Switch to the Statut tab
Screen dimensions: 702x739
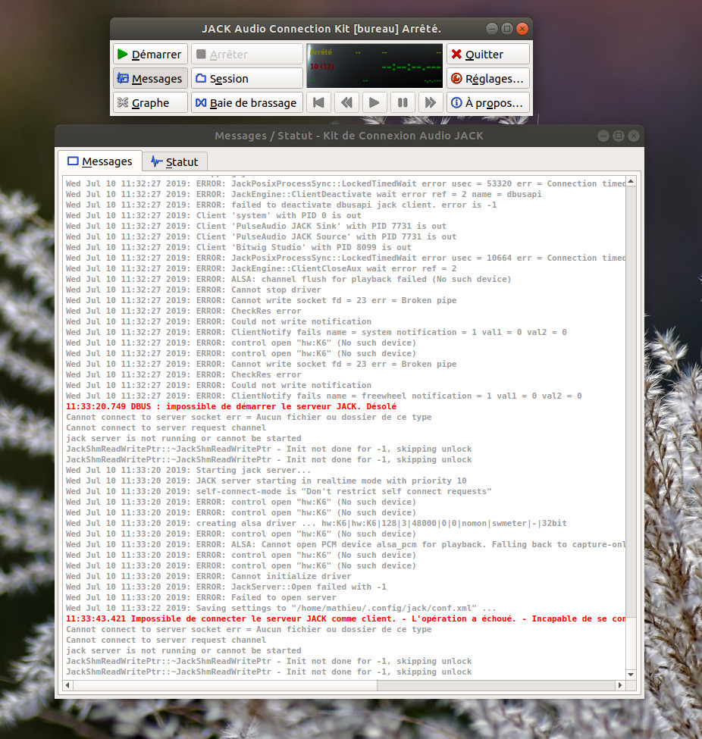(x=174, y=161)
